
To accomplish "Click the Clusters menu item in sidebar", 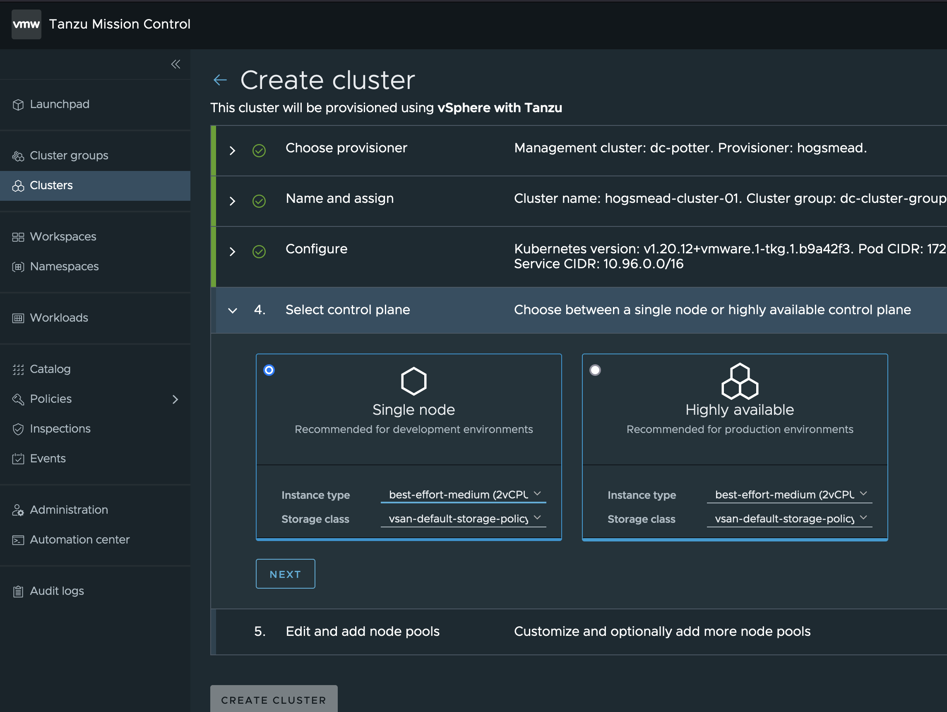I will (51, 185).
